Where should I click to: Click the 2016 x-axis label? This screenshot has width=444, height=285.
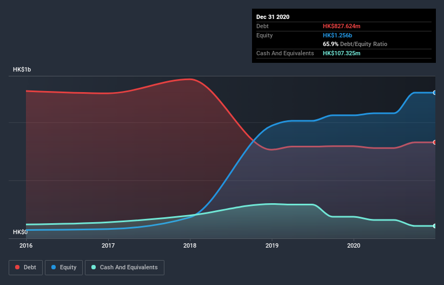(26, 245)
